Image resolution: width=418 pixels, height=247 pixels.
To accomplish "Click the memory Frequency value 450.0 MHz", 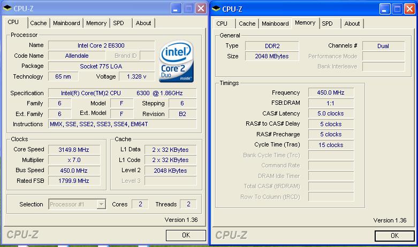I will click(331, 92).
